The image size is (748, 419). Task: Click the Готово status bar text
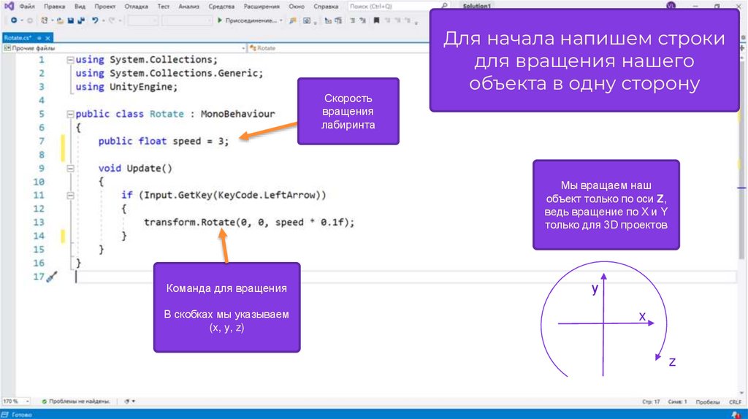22,415
